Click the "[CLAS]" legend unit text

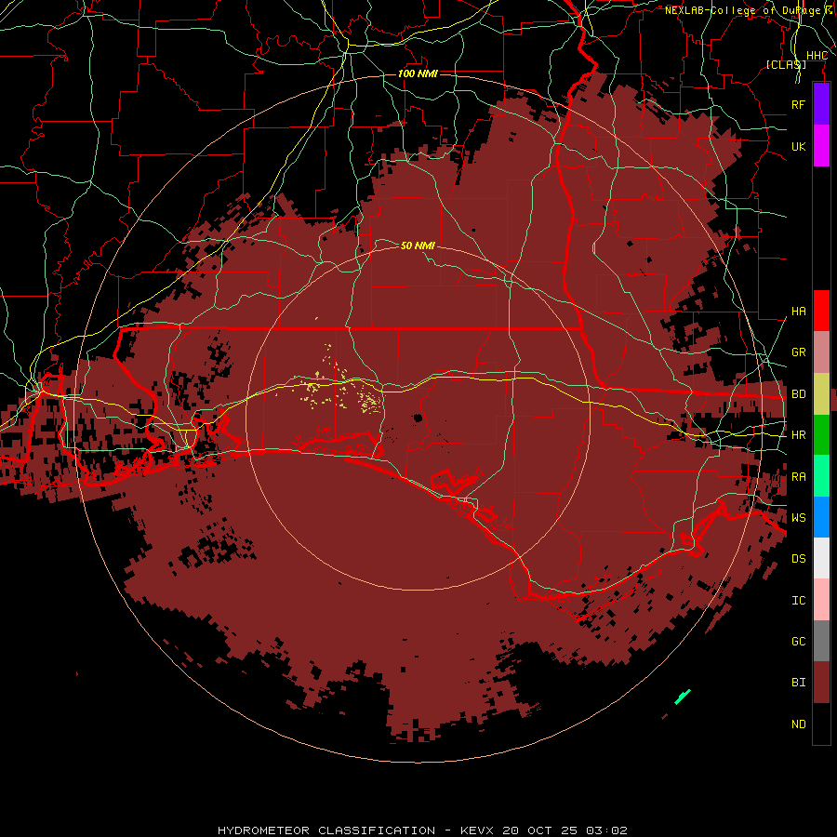[x=786, y=64]
